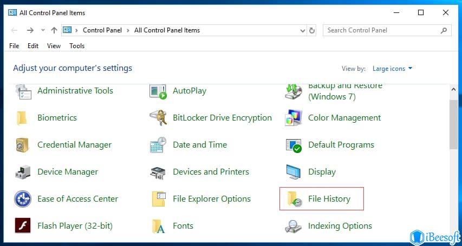
Task: Maximize the Control Panel window
Action: (x=421, y=12)
